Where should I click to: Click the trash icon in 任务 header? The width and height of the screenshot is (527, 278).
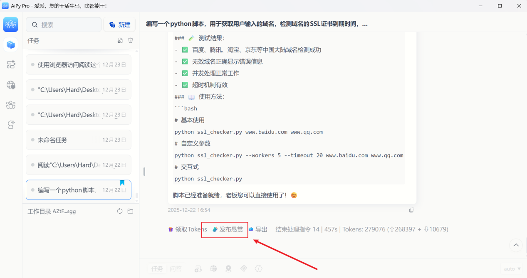[x=131, y=40]
